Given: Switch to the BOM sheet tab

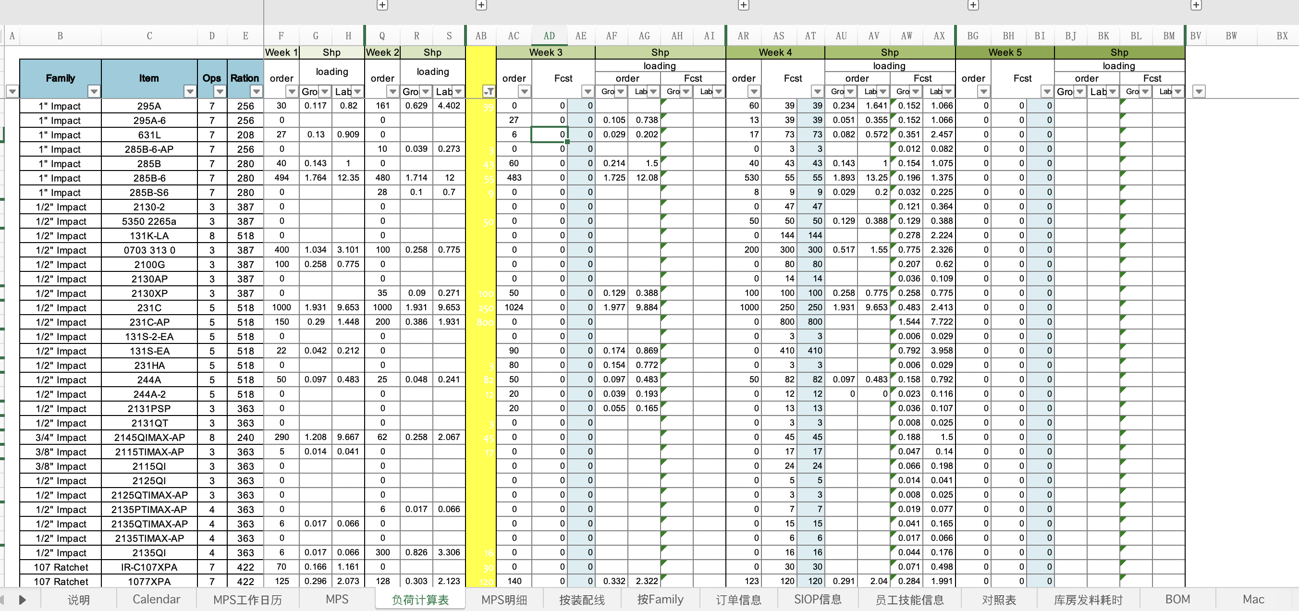Looking at the screenshot, I should click(x=1177, y=599).
